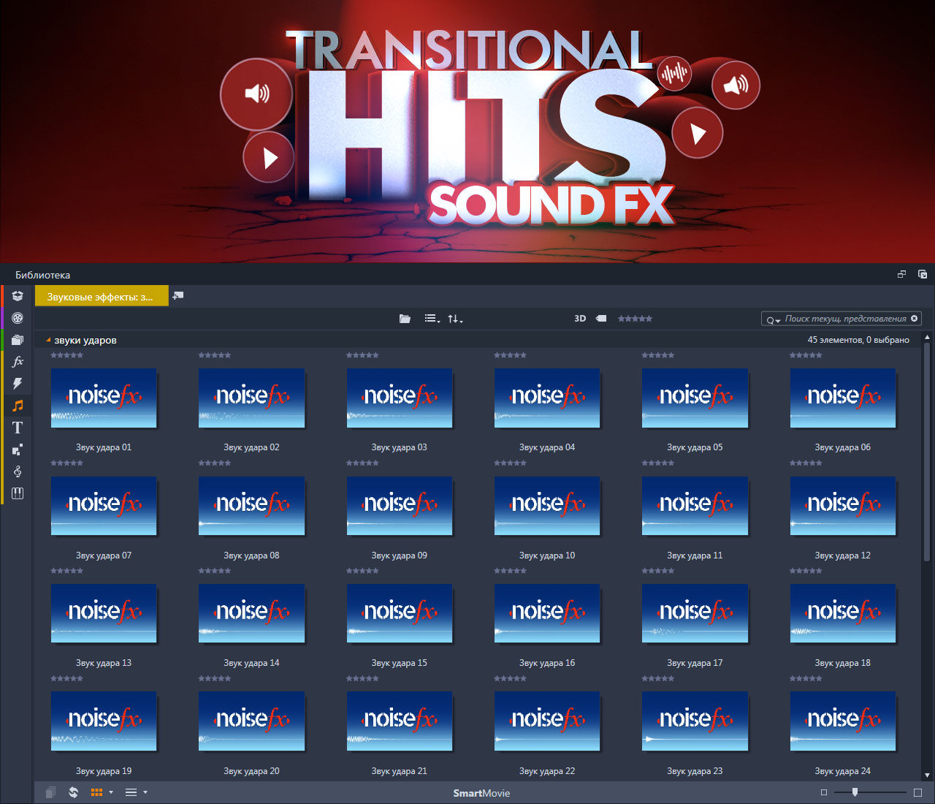Viewport: 935px width, 804px height.
Task: Open the fx Effects category
Action: pos(18,362)
